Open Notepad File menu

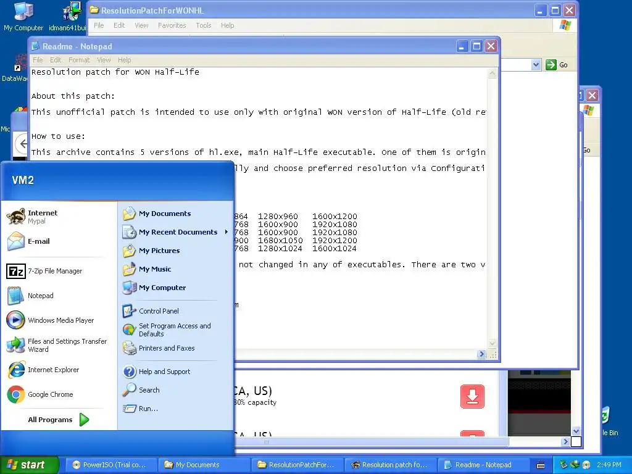point(38,60)
